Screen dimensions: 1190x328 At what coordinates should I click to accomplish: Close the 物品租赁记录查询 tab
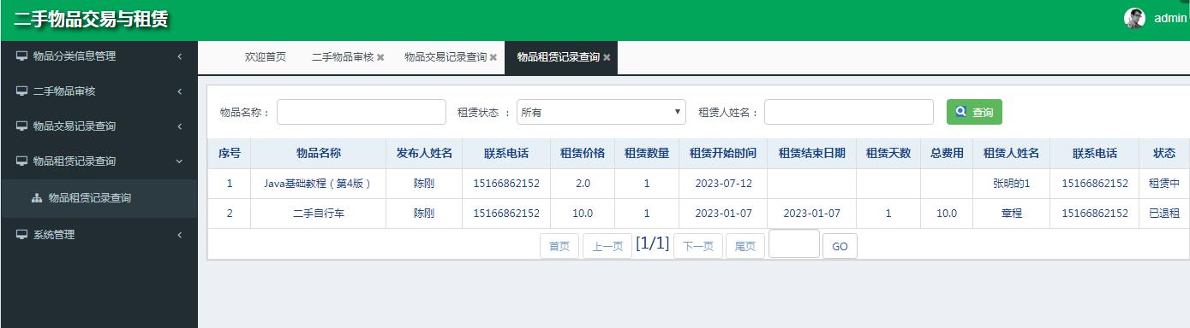tap(607, 57)
